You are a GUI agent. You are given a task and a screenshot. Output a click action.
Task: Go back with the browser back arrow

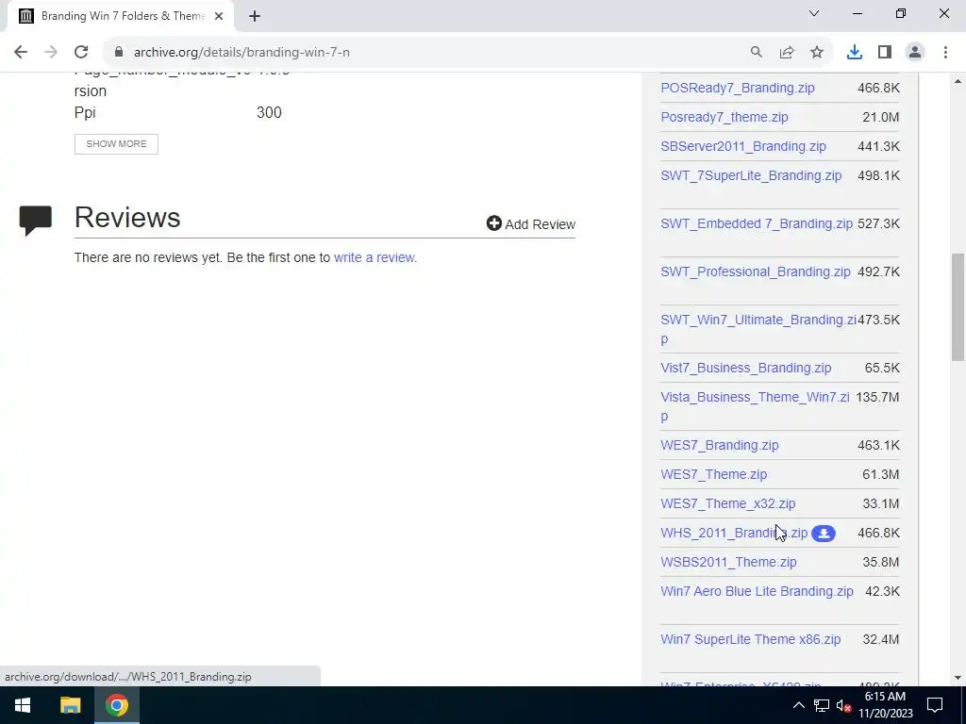pyautogui.click(x=21, y=53)
